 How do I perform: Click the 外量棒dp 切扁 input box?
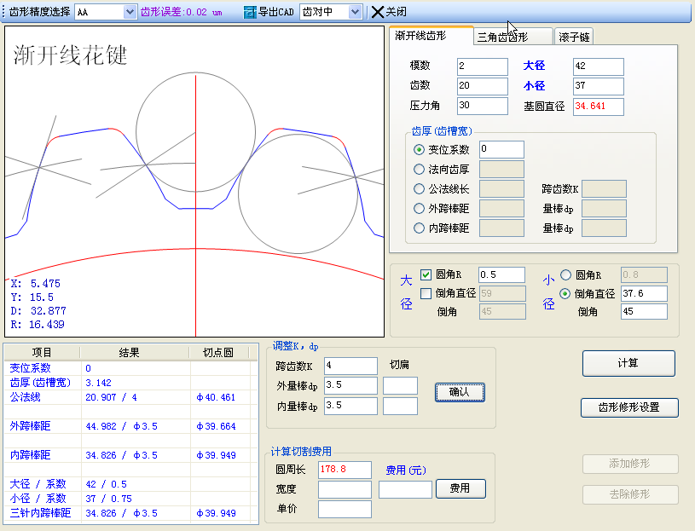400,385
